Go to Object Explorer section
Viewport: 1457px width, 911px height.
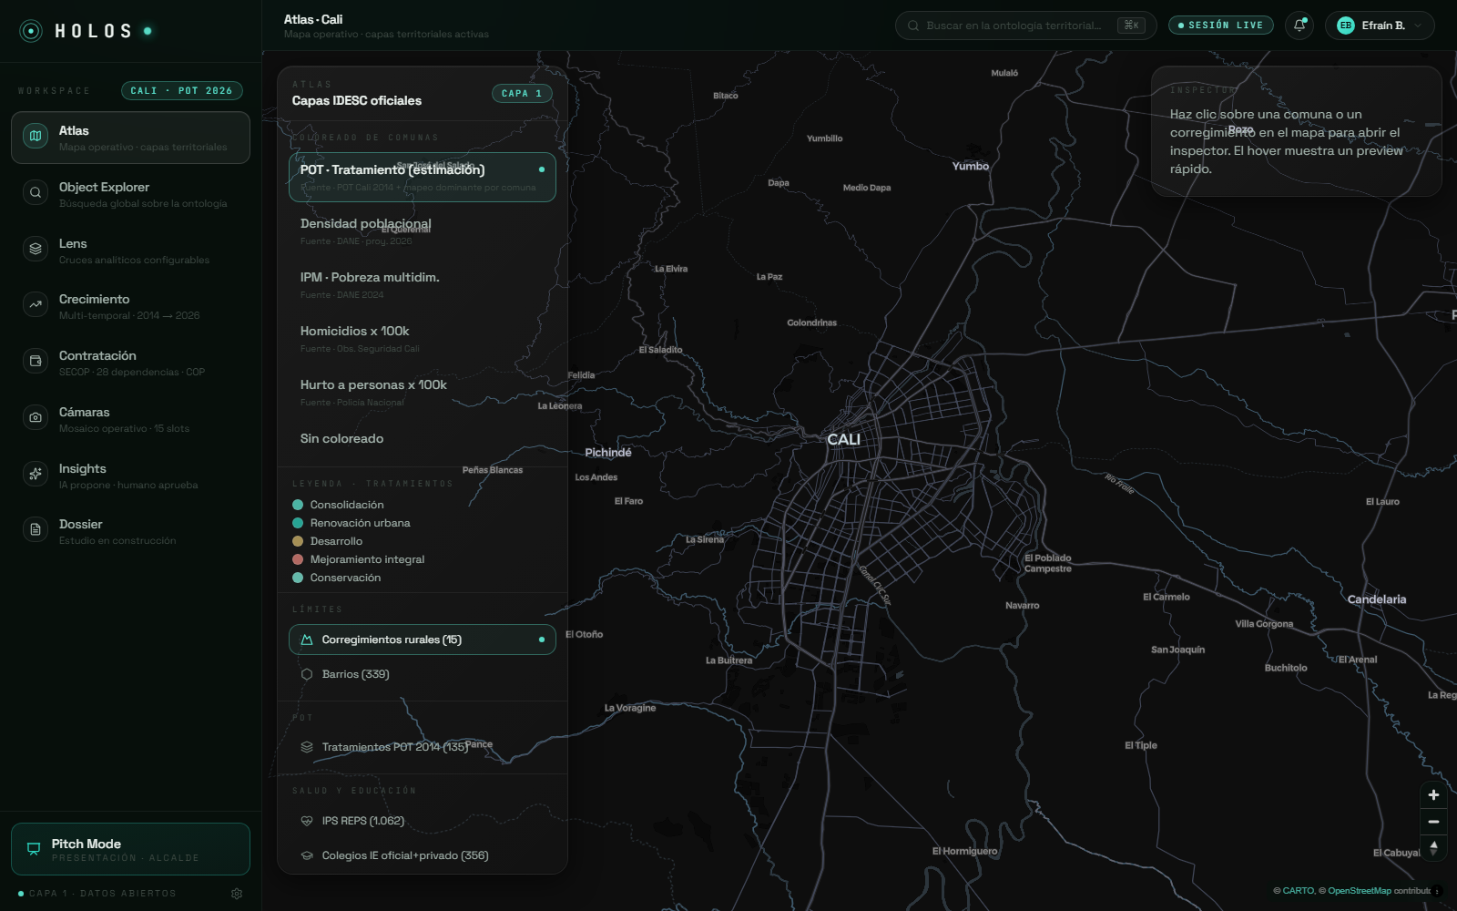click(130, 194)
